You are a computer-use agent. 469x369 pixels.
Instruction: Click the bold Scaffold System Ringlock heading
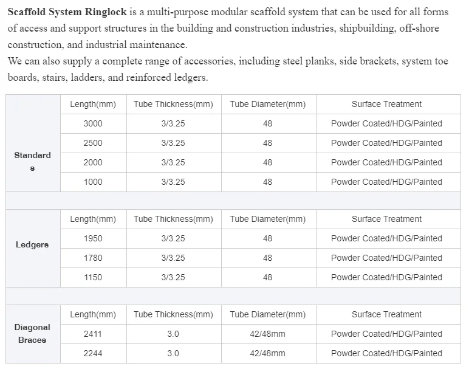tap(67, 12)
